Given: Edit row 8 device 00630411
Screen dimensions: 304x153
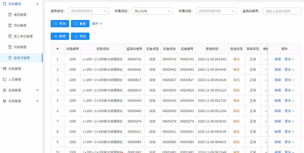Looking at the screenshot, I should 277,131.
